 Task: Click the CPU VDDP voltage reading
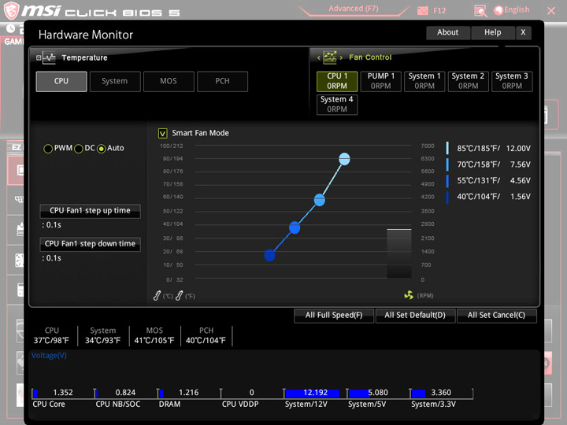252,393
